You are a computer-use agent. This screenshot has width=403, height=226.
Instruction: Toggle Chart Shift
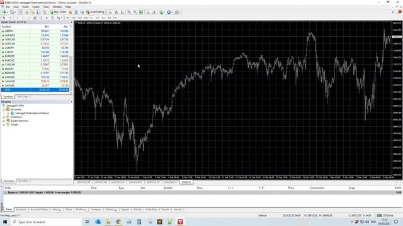154,12
